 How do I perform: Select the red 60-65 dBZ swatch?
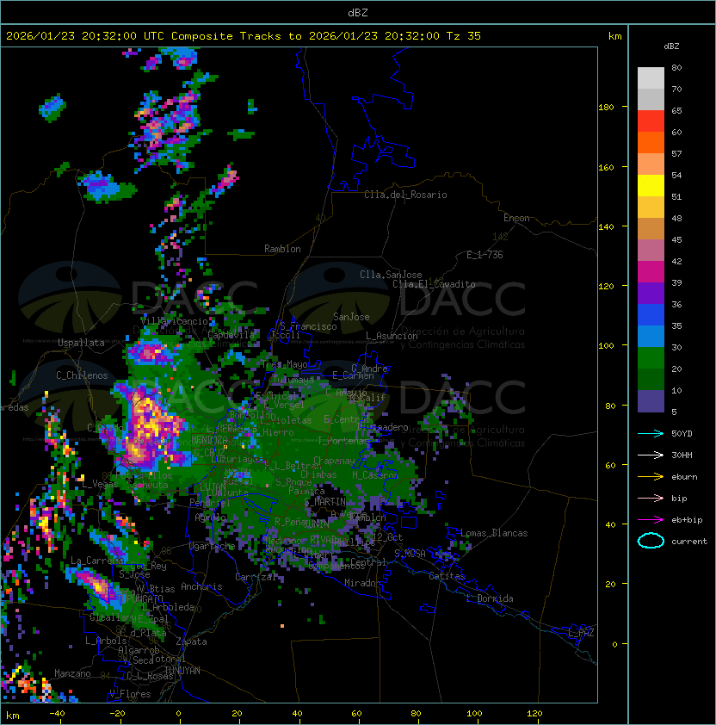click(x=651, y=121)
